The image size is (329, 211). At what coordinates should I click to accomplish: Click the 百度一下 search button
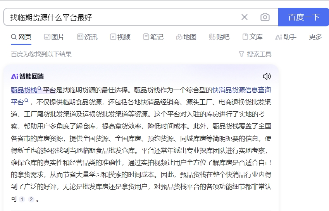[x=303, y=17]
